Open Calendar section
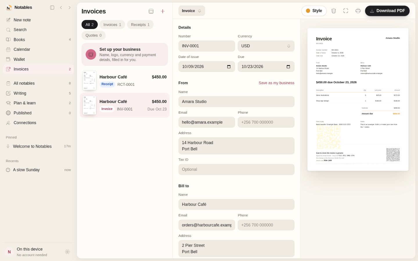Image resolution: width=418 pixels, height=261 pixels. 38,50
